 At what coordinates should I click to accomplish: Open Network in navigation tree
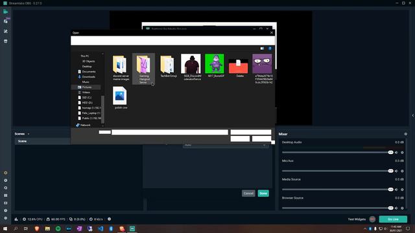tap(84, 125)
